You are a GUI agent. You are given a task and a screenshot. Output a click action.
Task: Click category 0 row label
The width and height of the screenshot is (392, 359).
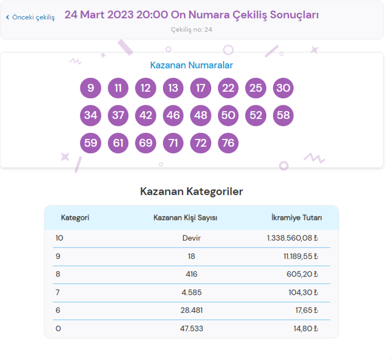tap(58, 328)
